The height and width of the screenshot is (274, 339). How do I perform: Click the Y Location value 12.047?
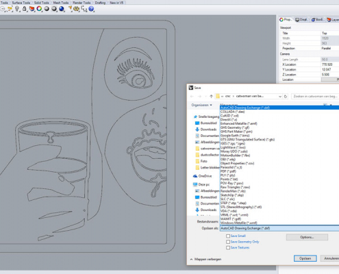330,69
